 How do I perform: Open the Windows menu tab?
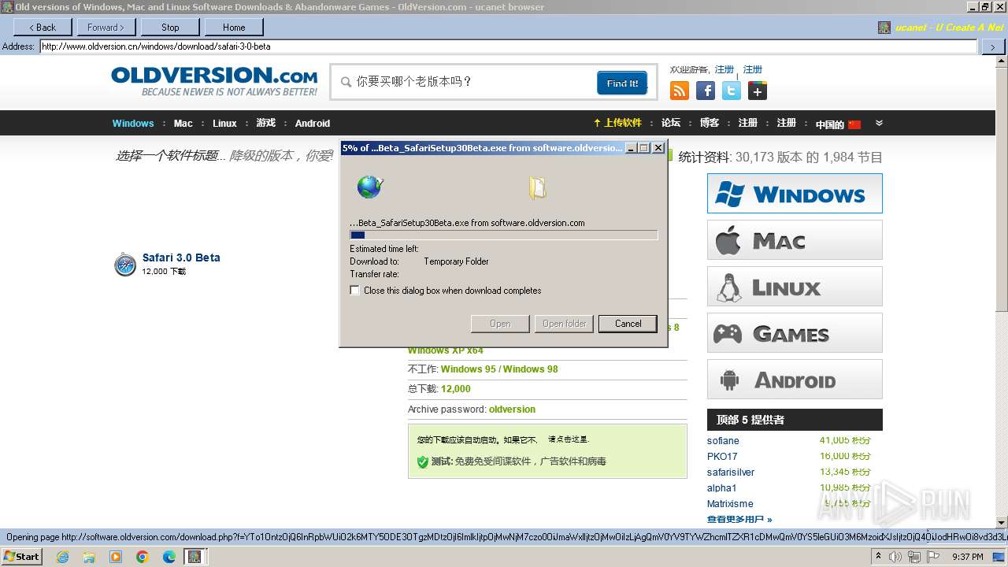(x=132, y=124)
